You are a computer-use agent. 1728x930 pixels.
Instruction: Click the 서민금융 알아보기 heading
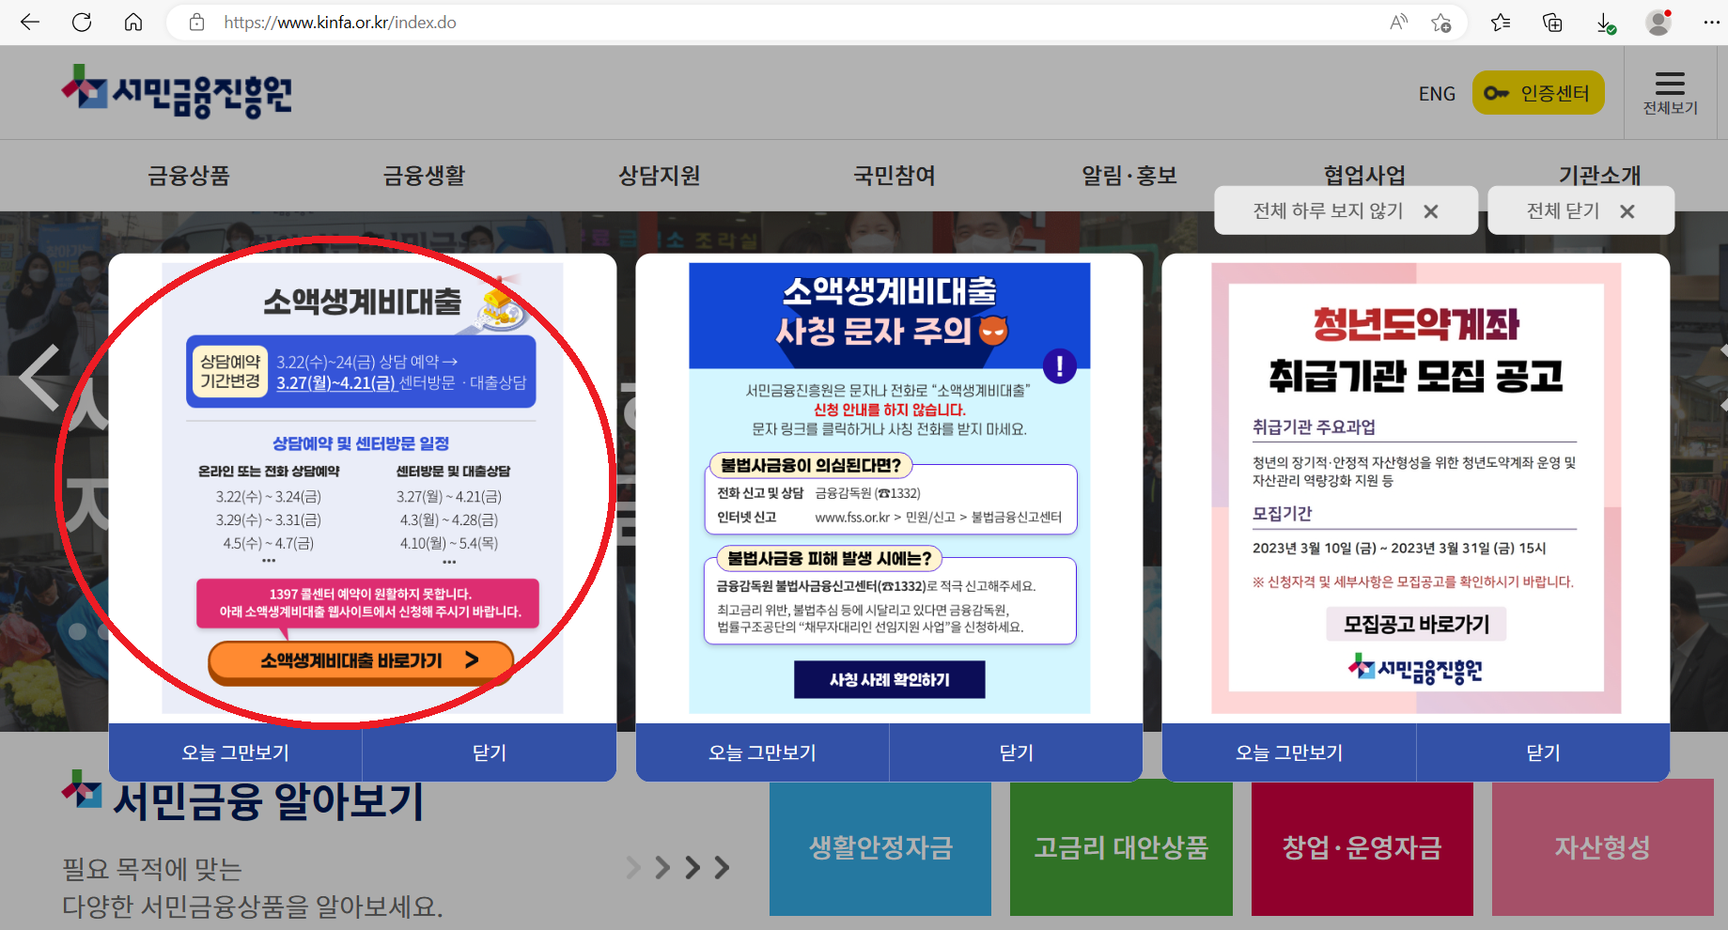[x=269, y=801]
